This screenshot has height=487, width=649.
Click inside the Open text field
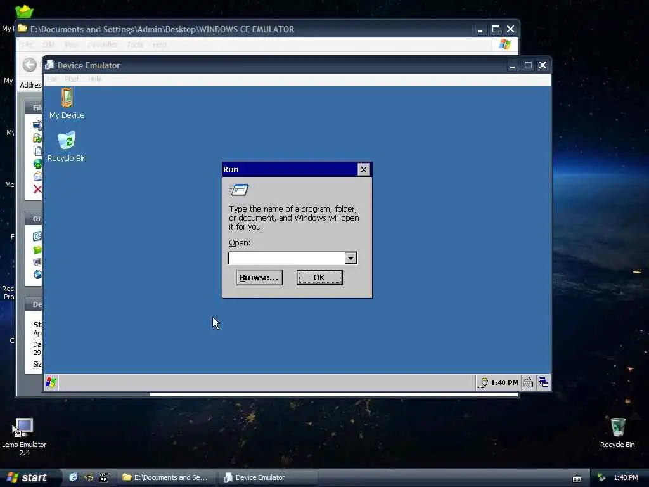click(x=286, y=258)
